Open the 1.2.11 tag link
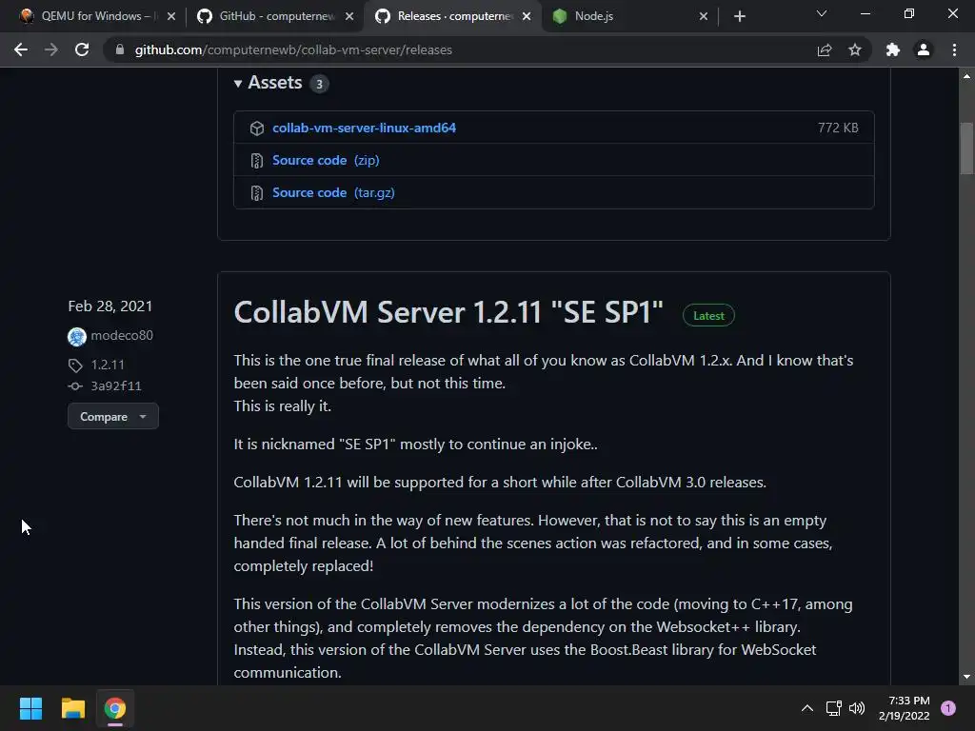 (108, 365)
